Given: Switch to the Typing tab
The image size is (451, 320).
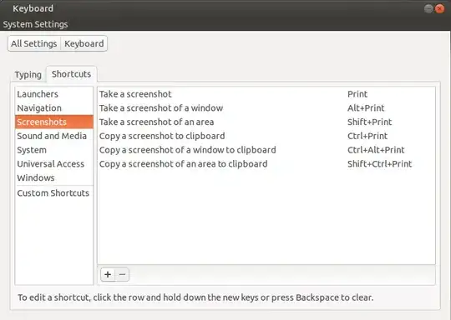Looking at the screenshot, I should click(28, 75).
